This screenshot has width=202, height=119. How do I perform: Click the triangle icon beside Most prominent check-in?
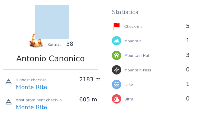tap(8, 102)
